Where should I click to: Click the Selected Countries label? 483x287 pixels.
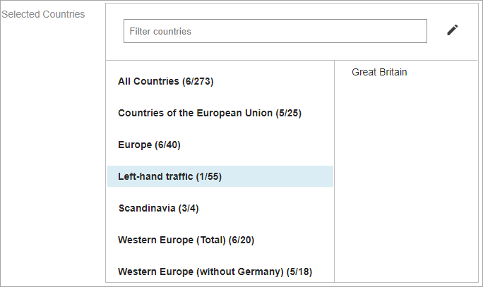[43, 14]
